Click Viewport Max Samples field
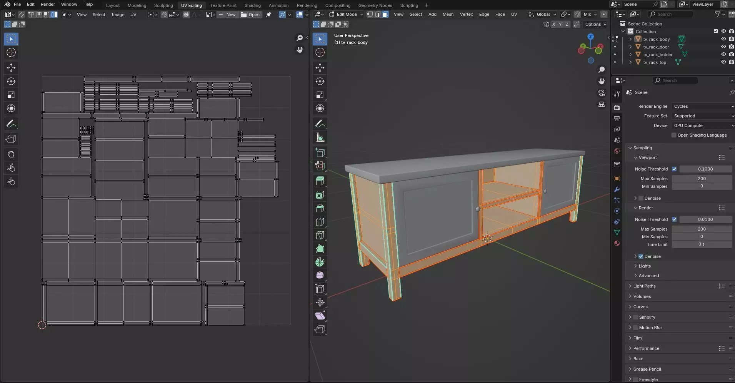Image resolution: width=735 pixels, height=383 pixels. click(702, 179)
